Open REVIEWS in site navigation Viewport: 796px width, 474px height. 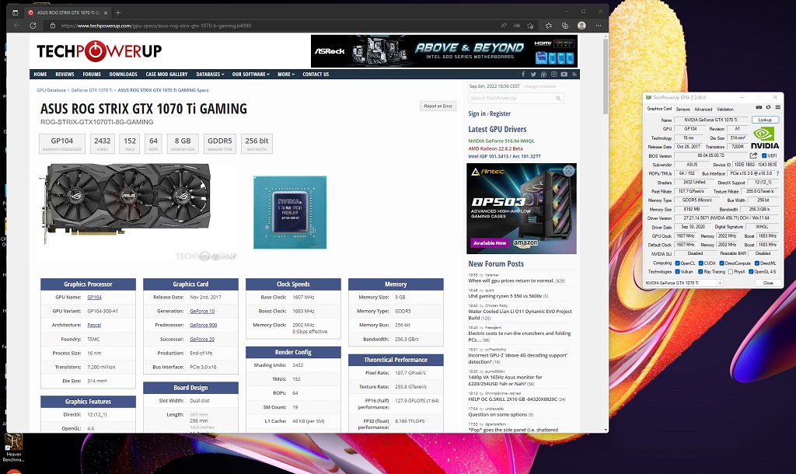click(65, 74)
